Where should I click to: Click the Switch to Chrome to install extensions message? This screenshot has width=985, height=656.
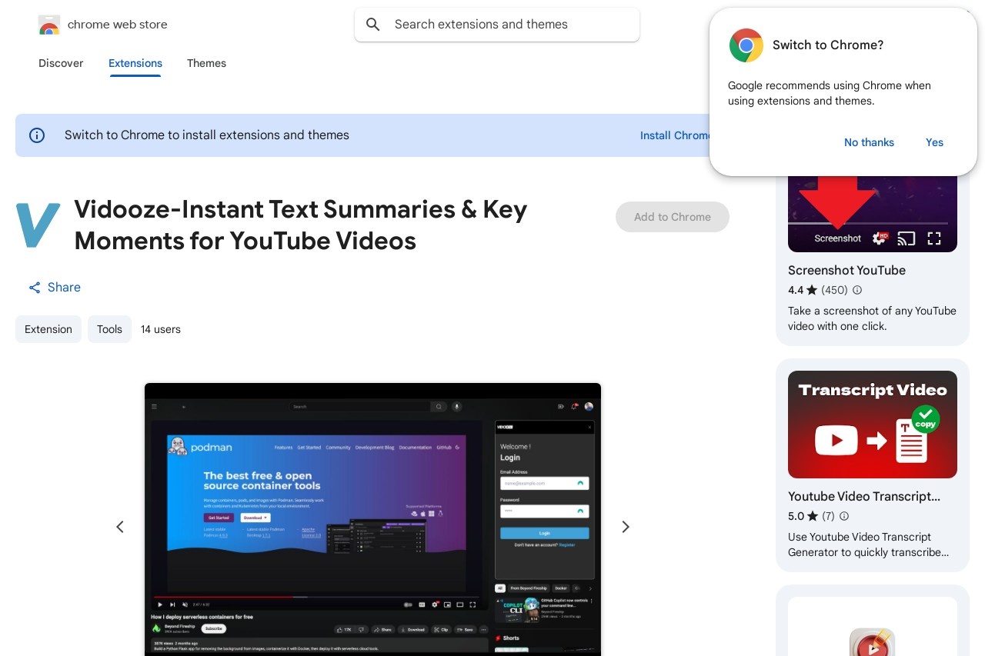tap(207, 135)
